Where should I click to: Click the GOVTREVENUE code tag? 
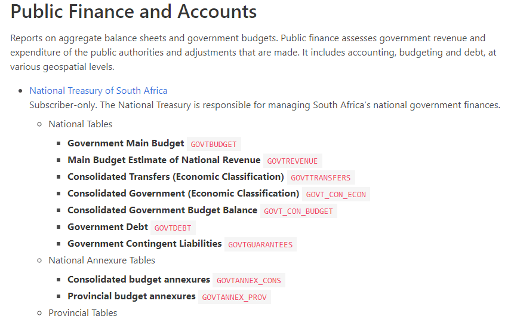pyautogui.click(x=293, y=161)
